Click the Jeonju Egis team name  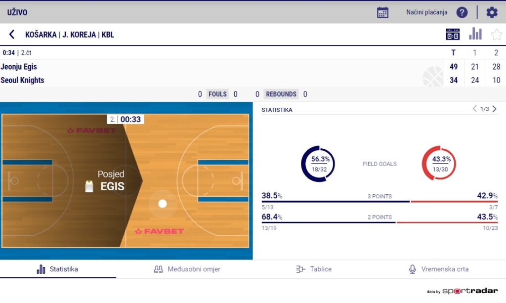19,67
